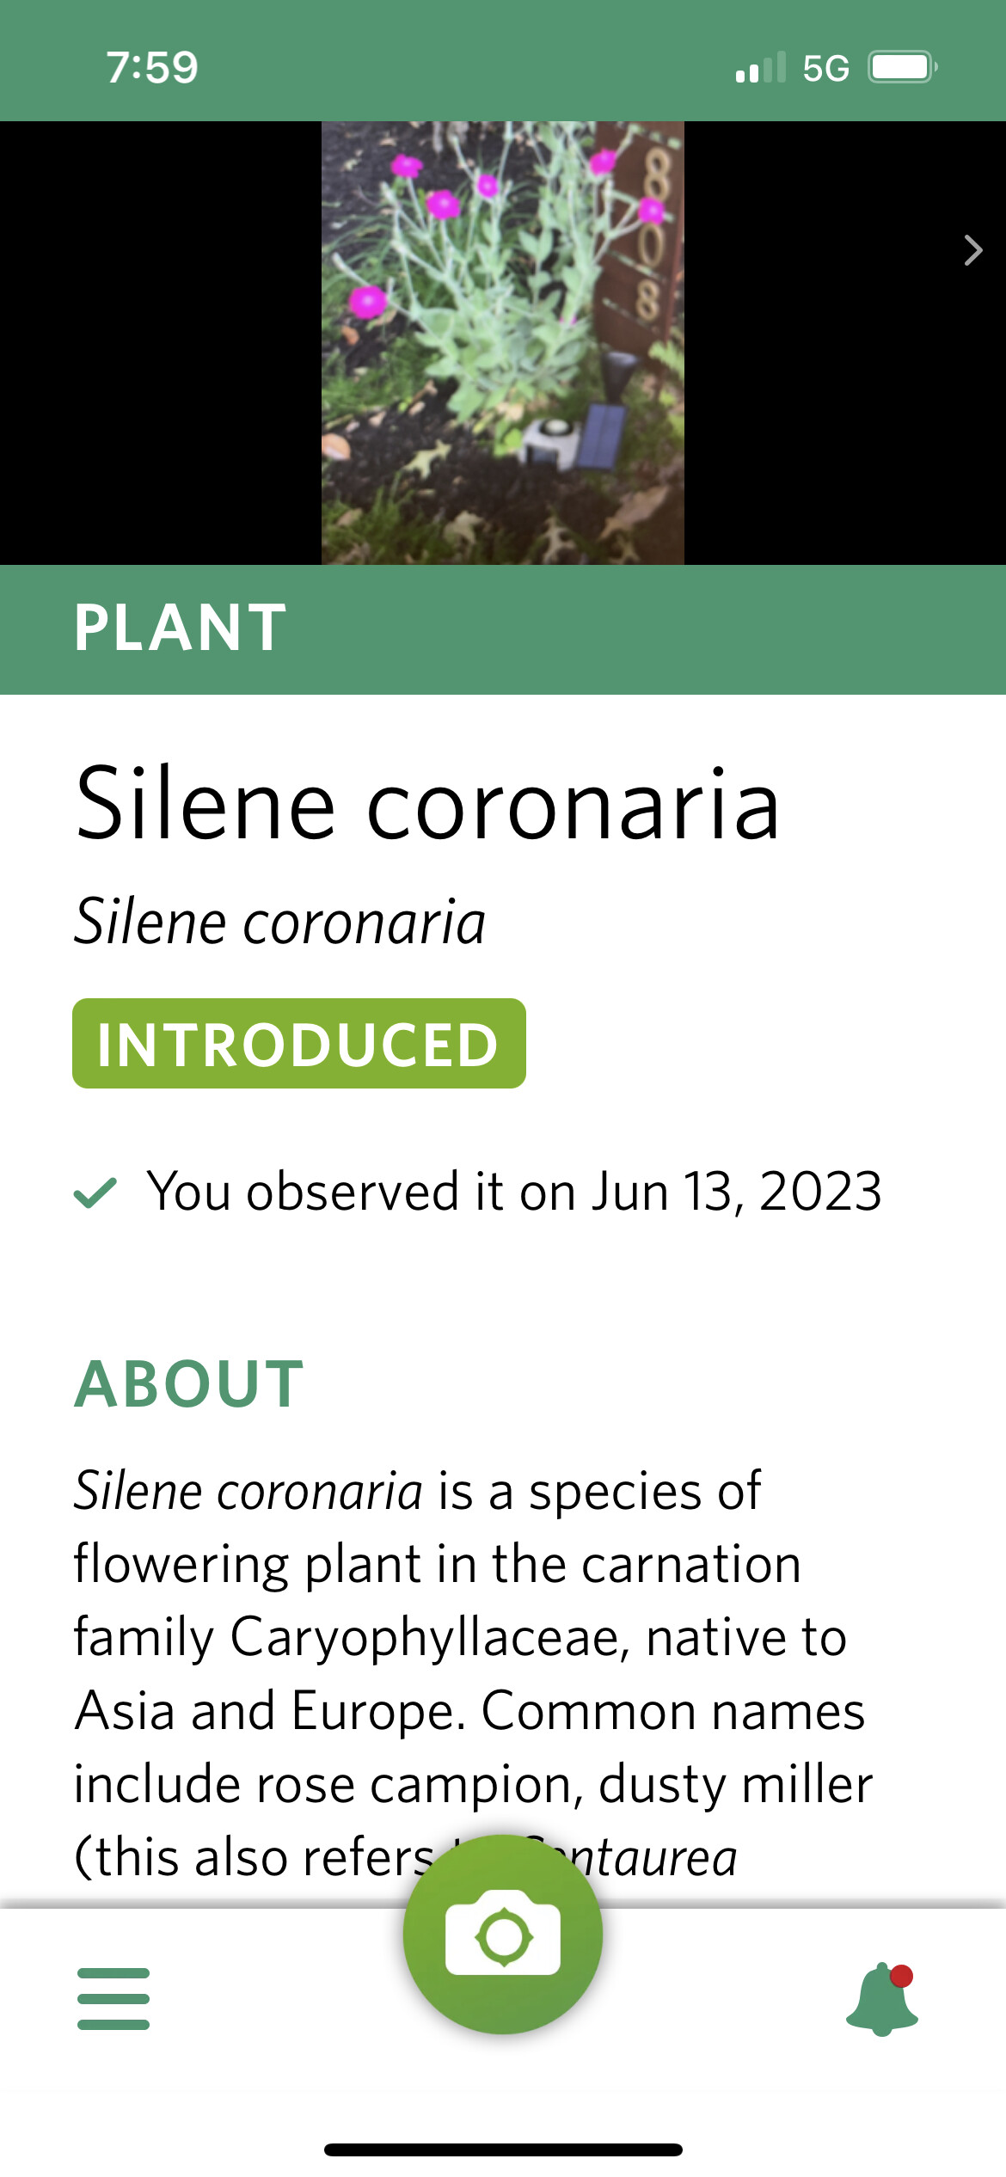Tap the green observed checkmark
The width and height of the screenshot is (1006, 2177).
click(95, 1193)
